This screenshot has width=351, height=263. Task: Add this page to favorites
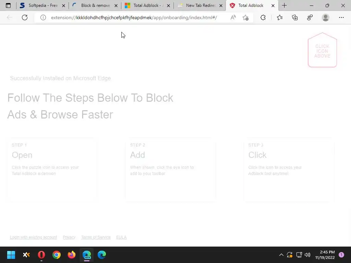tap(245, 17)
